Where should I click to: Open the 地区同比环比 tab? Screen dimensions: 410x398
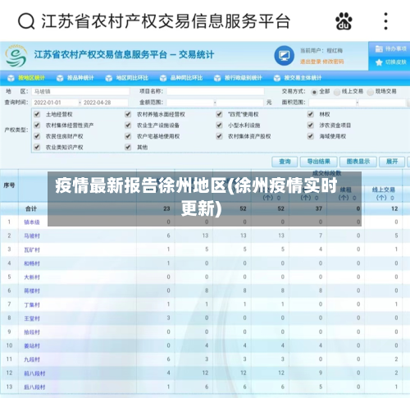(x=127, y=78)
